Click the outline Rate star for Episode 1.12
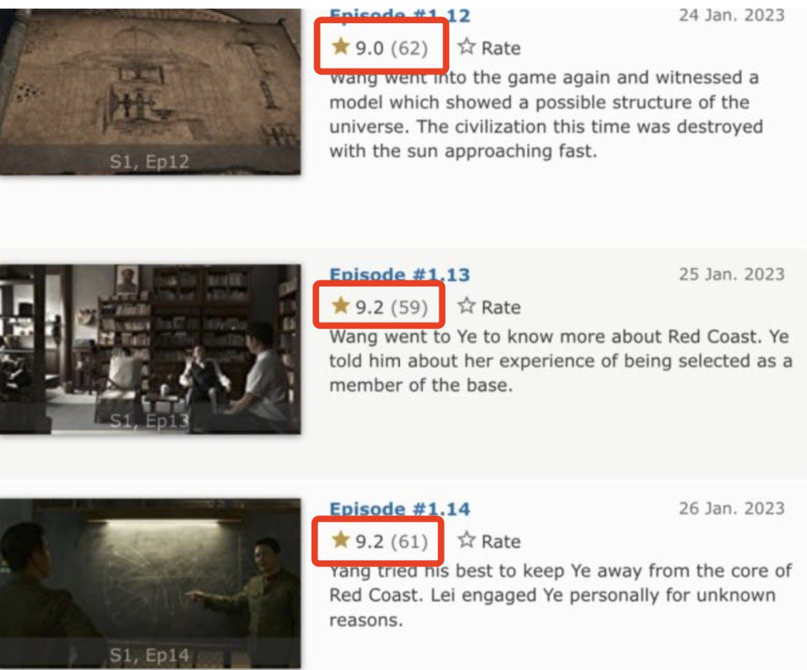807x670 pixels. [466, 47]
